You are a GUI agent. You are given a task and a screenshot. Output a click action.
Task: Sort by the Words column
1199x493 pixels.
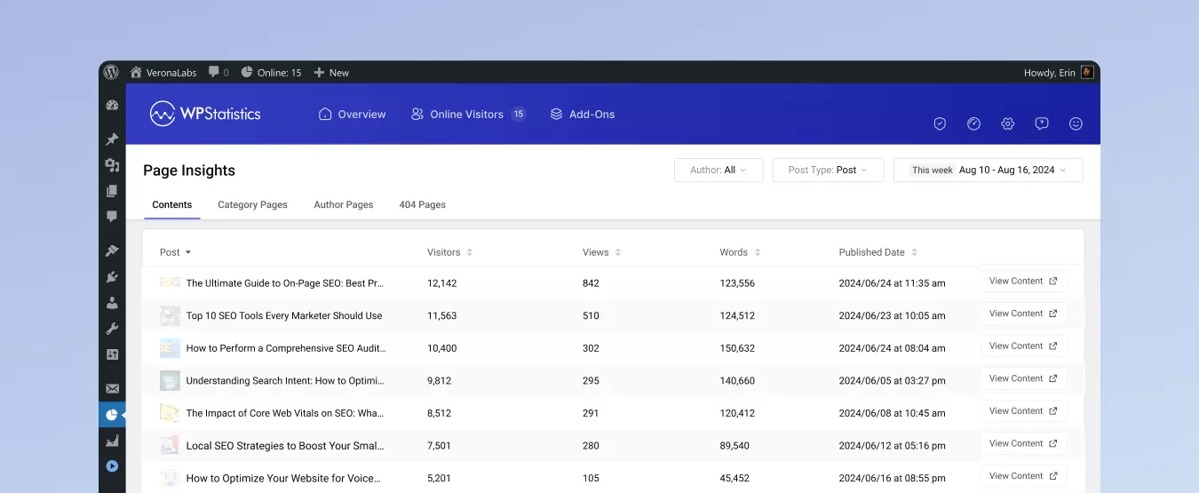(740, 252)
